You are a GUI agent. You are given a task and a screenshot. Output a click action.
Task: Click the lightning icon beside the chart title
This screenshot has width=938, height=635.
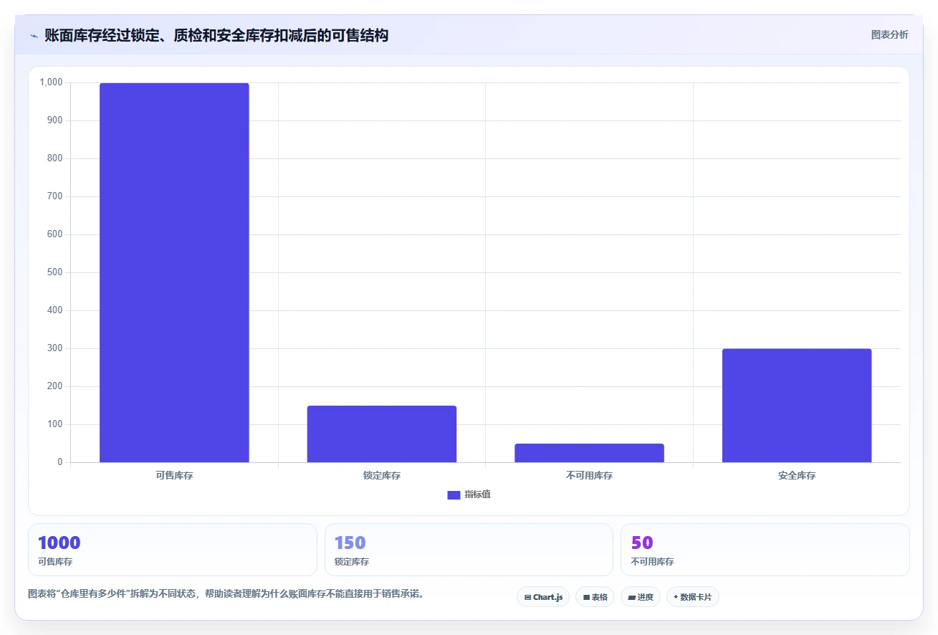34,35
